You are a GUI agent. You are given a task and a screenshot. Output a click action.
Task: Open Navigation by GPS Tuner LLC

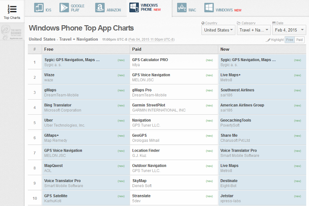[141, 120]
